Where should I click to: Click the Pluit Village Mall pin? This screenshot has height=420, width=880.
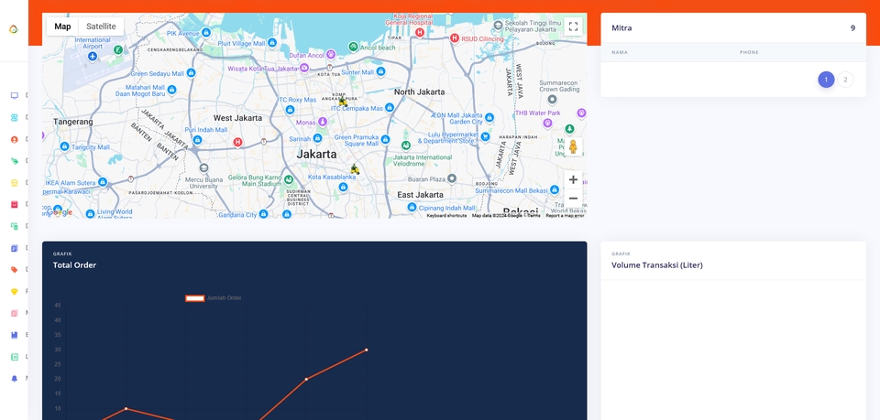tap(272, 43)
